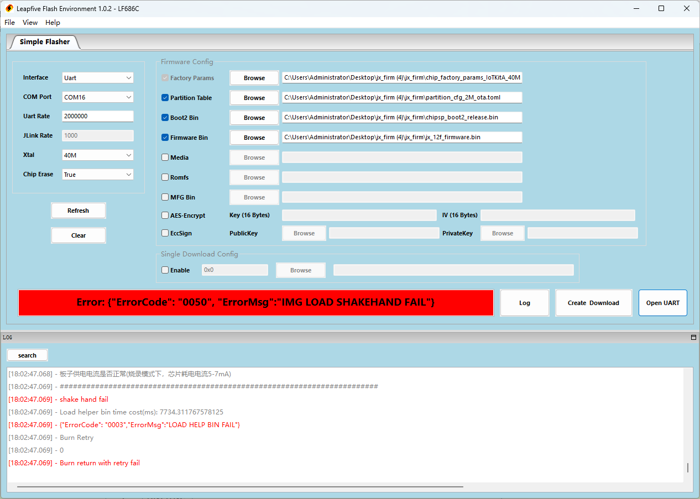Image resolution: width=700 pixels, height=499 pixels.
Task: Open the Help menu
Action: (x=53, y=23)
